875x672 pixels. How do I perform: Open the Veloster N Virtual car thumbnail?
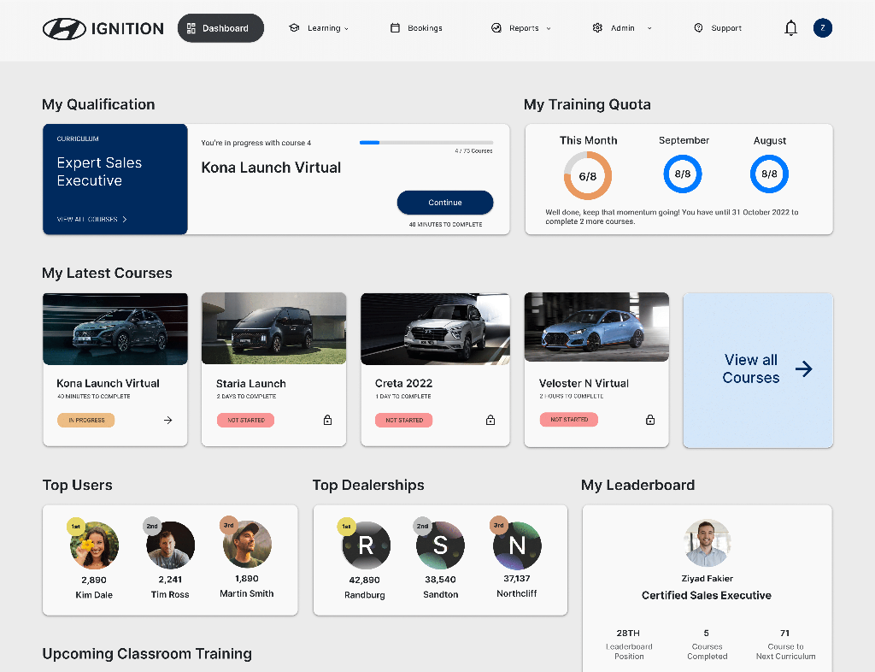(x=596, y=327)
